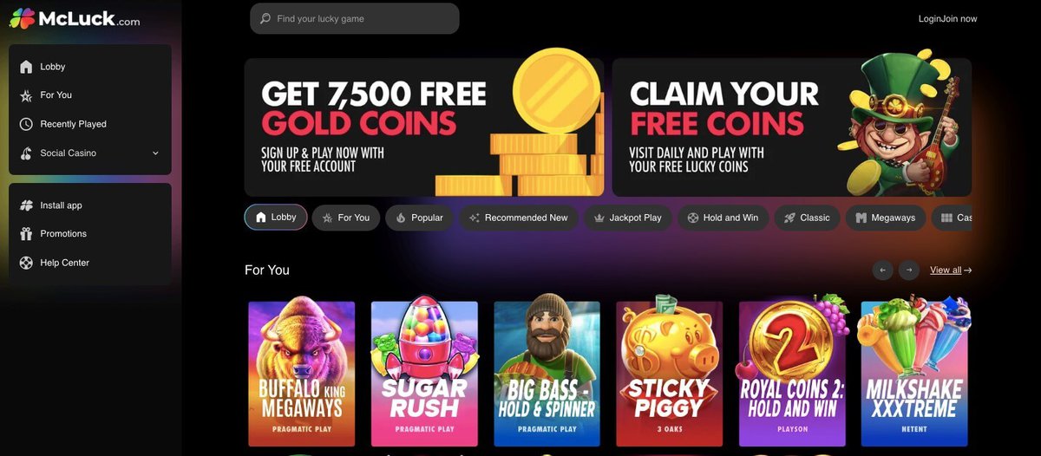This screenshot has height=456, width=1041.
Task: Switch to the Jackpot Play tab
Action: [626, 218]
